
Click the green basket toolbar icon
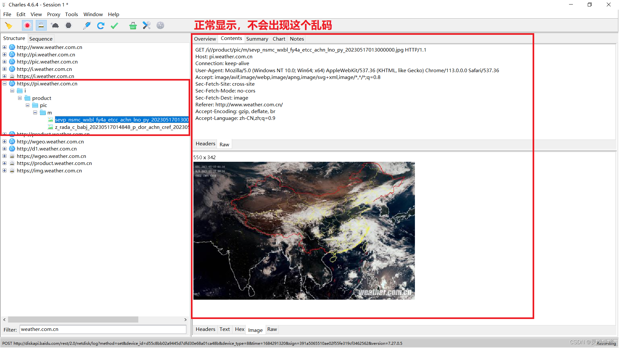pos(133,25)
